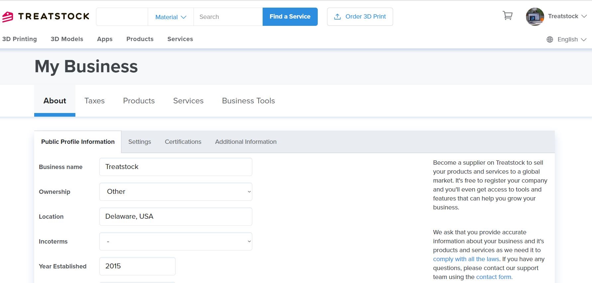Open the Business Tools tab
Image resolution: width=592 pixels, height=283 pixels.
[x=248, y=101]
